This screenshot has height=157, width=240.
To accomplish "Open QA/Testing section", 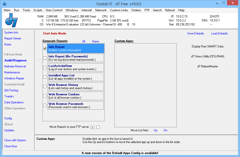I will coord(11,90).
